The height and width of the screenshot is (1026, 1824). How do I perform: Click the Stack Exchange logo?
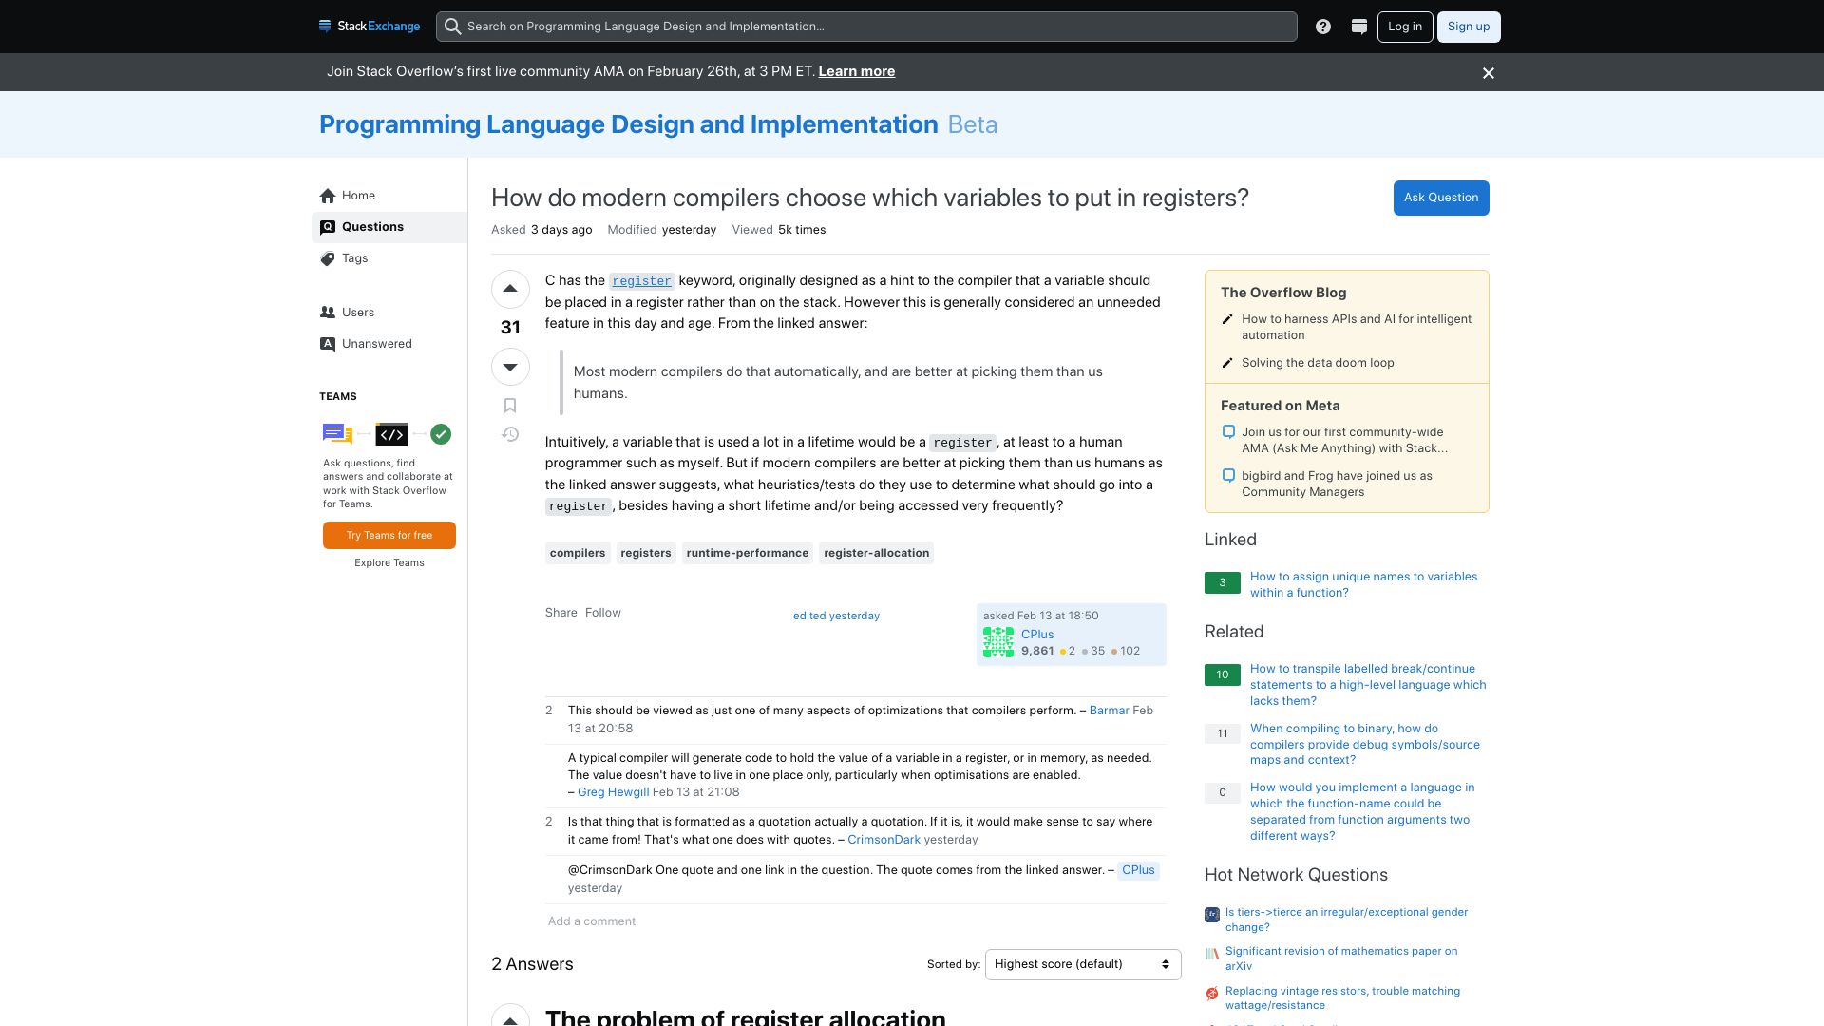370,27
